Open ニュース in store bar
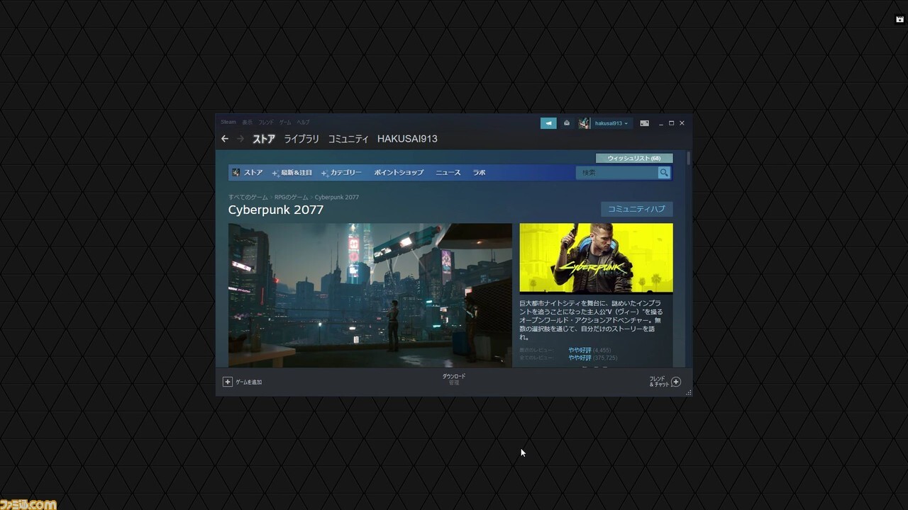The width and height of the screenshot is (908, 510). tap(448, 173)
